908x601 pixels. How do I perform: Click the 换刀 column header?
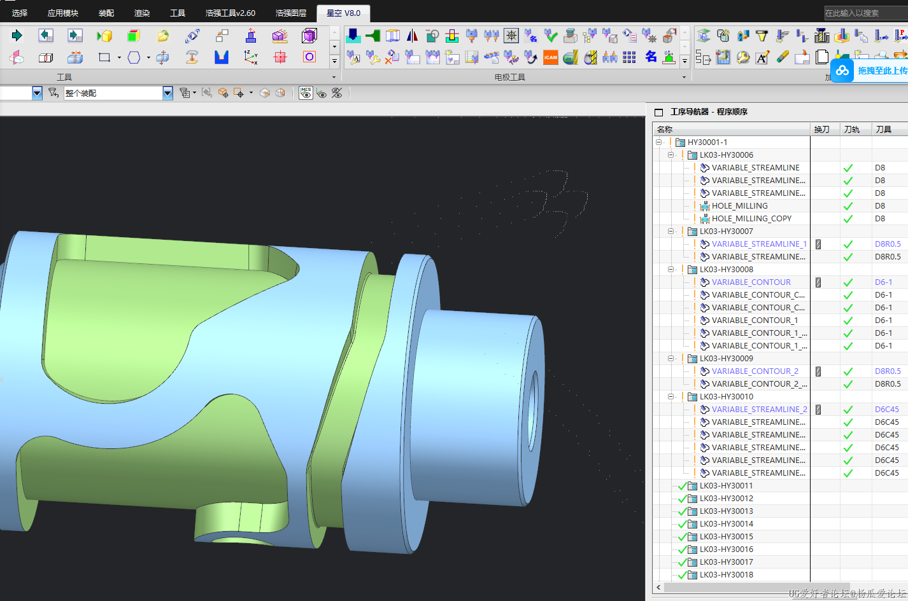(825, 129)
